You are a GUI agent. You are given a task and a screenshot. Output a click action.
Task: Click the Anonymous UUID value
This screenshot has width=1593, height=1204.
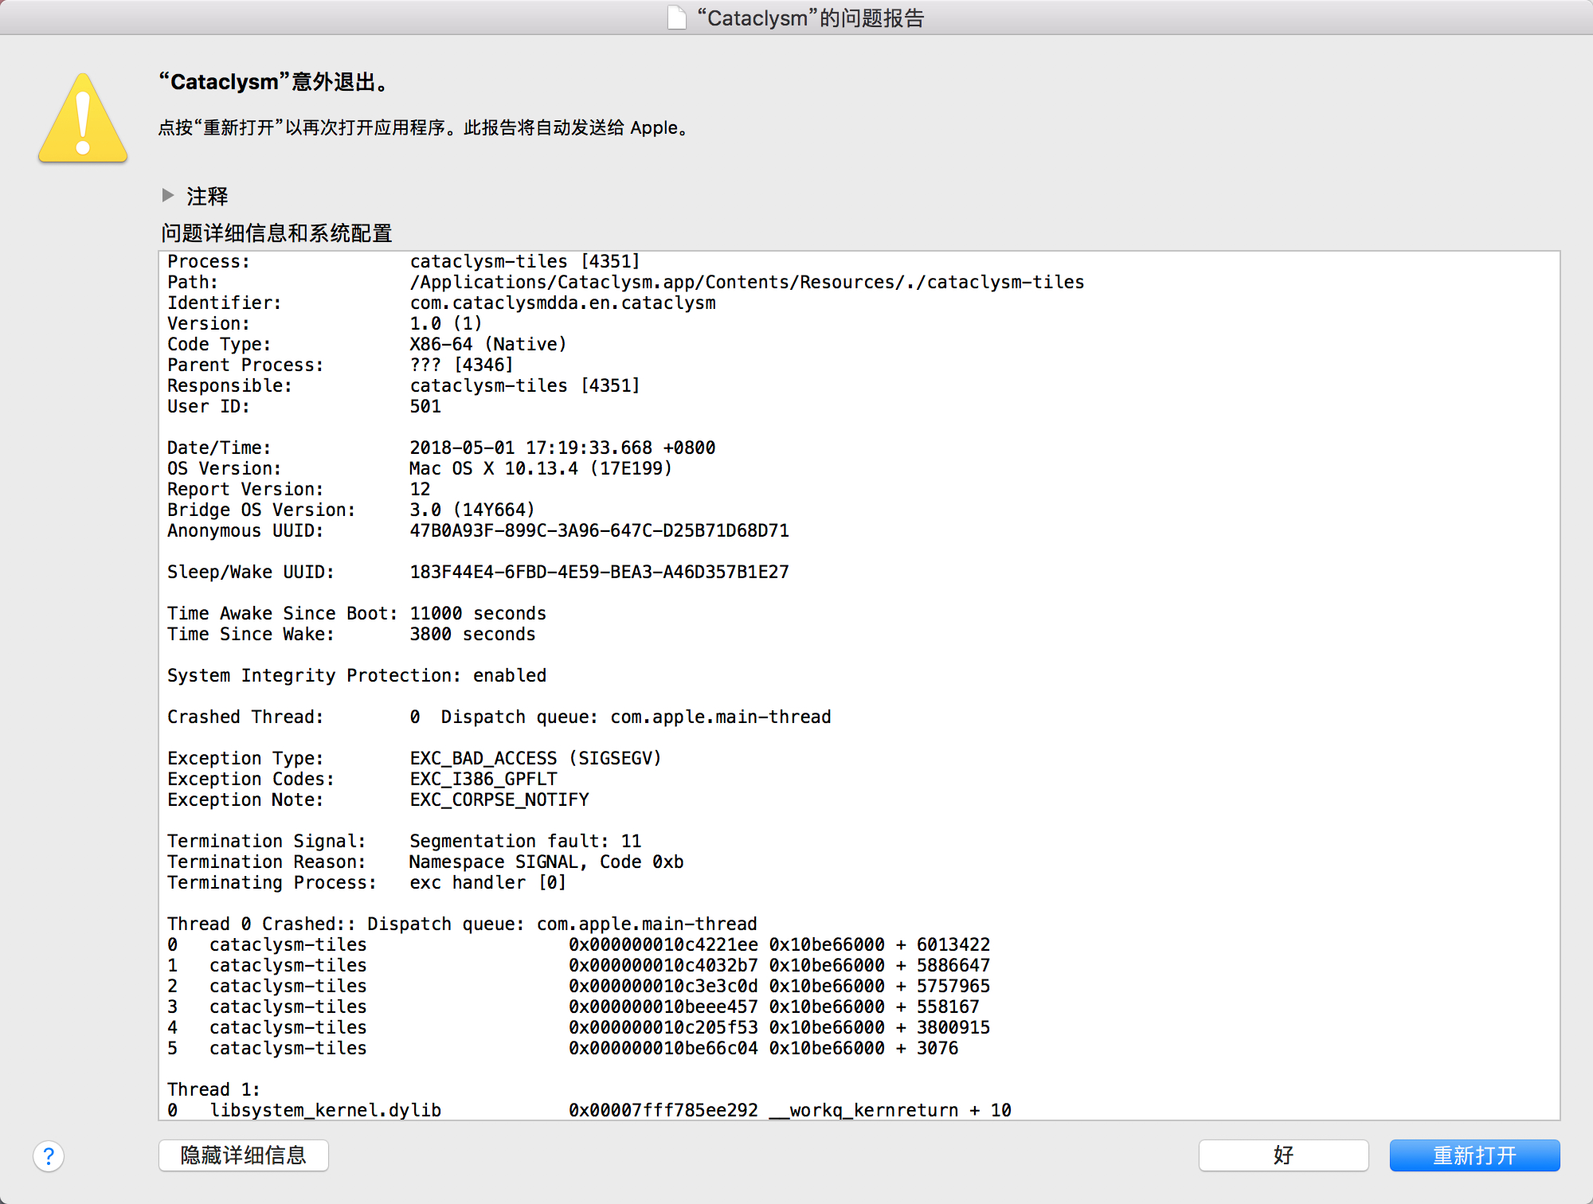(599, 530)
